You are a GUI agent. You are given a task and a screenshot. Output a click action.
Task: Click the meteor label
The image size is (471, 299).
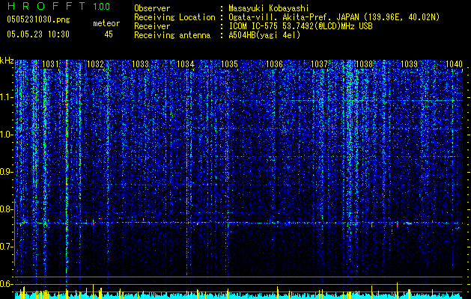click(x=106, y=24)
